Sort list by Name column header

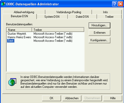19,30
